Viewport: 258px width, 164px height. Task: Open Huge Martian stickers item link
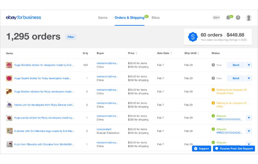(44, 92)
